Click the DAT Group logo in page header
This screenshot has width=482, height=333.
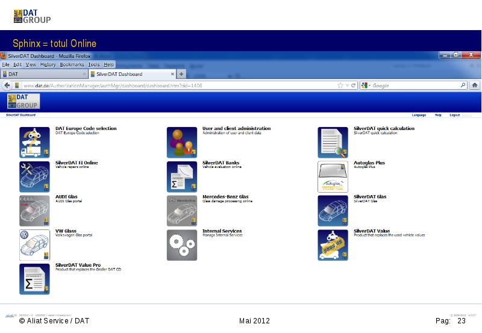pyautogui.click(x=23, y=101)
